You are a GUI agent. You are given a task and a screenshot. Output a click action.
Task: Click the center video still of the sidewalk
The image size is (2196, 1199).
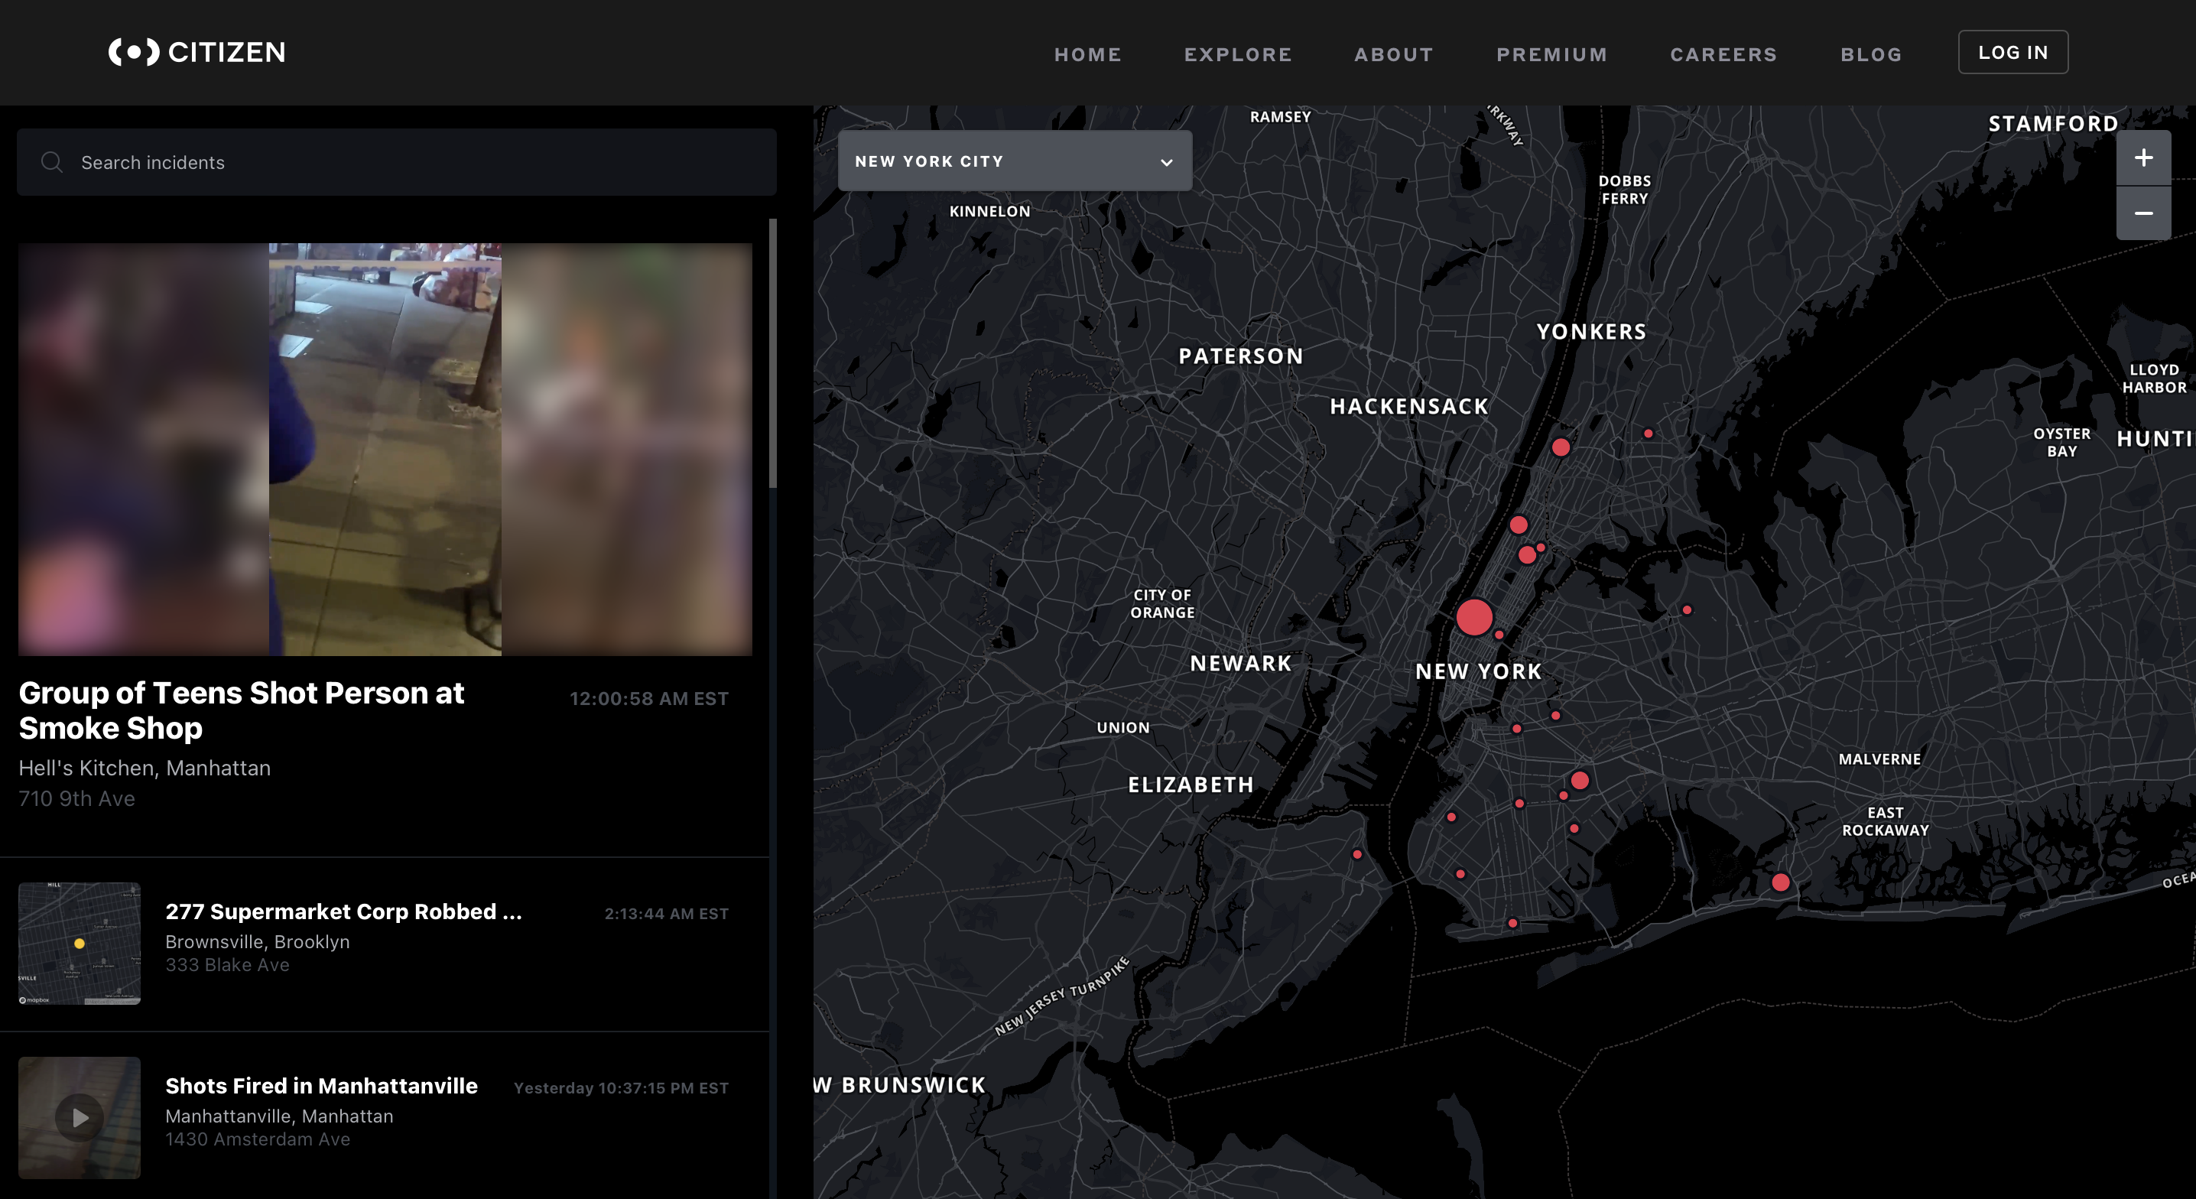[x=385, y=450]
